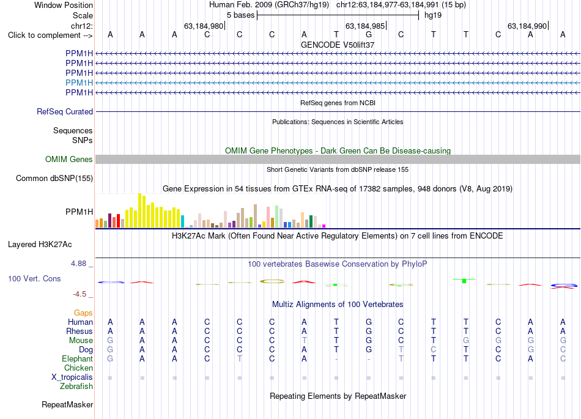Click the '5 bases' scale bar label
The width and height of the screenshot is (581, 419).
240,15
